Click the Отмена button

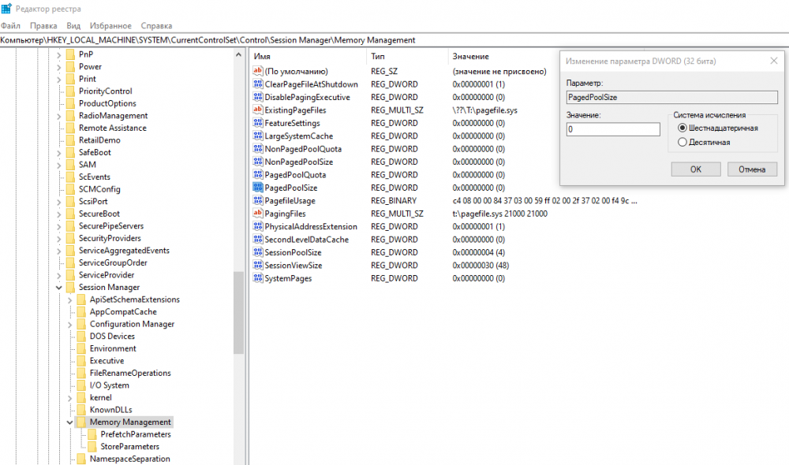click(752, 169)
